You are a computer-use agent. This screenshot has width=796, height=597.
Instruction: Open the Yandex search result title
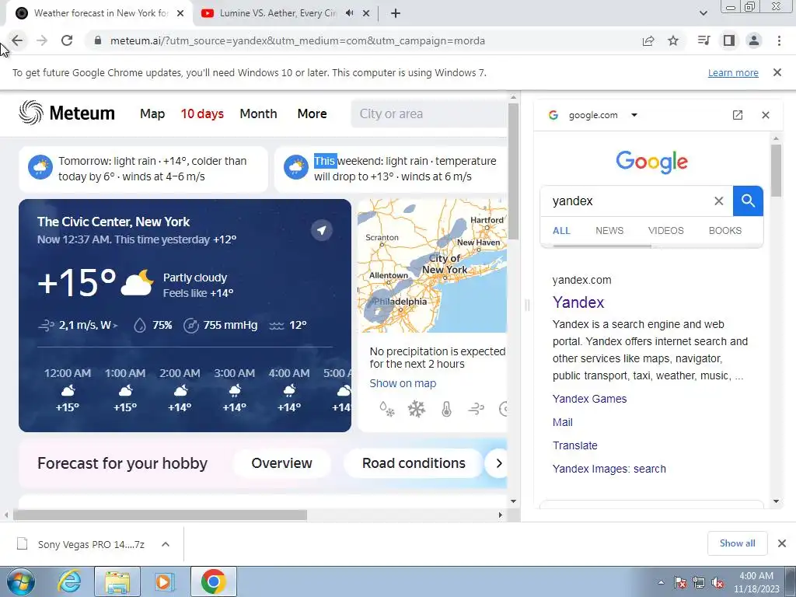pos(578,302)
